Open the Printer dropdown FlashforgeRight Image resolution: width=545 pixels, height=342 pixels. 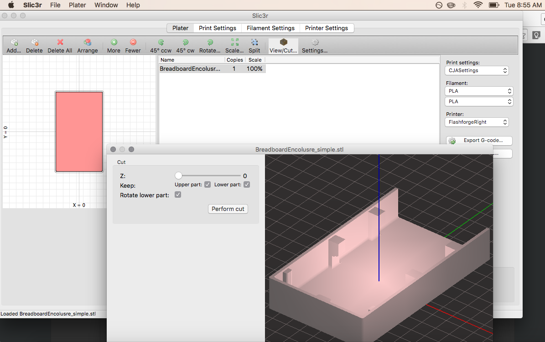[477, 122]
